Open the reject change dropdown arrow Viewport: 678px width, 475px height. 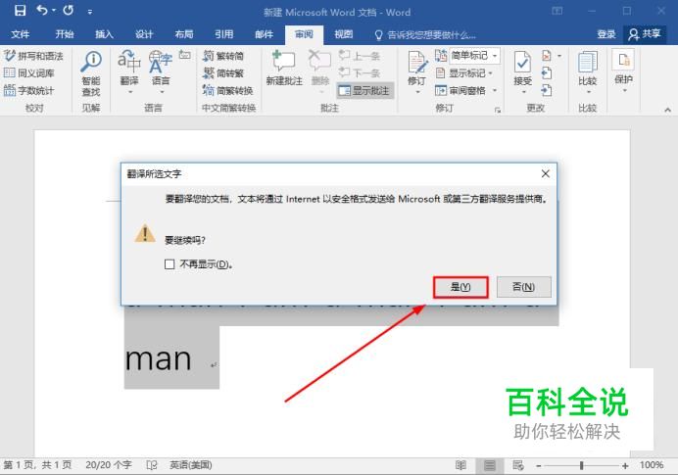pyautogui.click(x=559, y=56)
